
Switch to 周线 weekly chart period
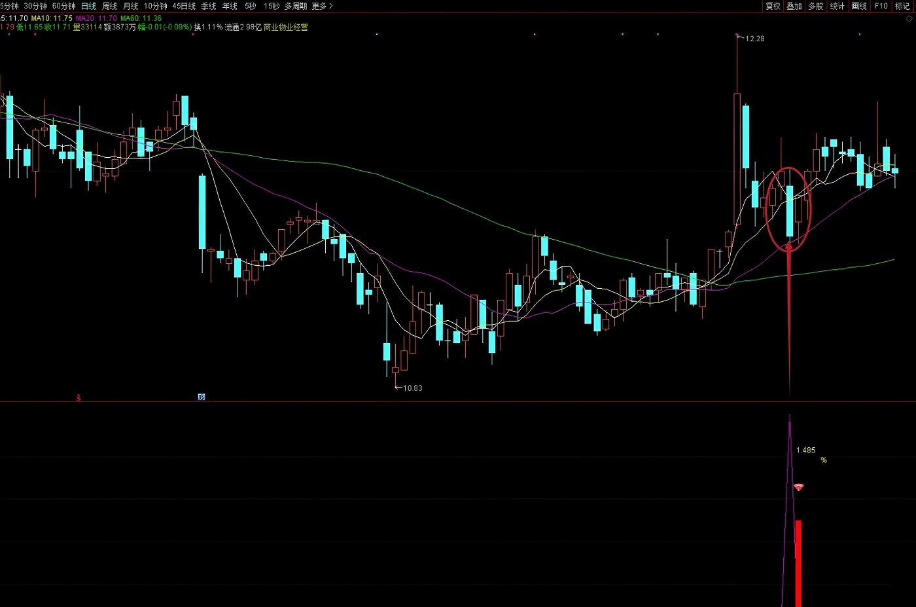(109, 6)
